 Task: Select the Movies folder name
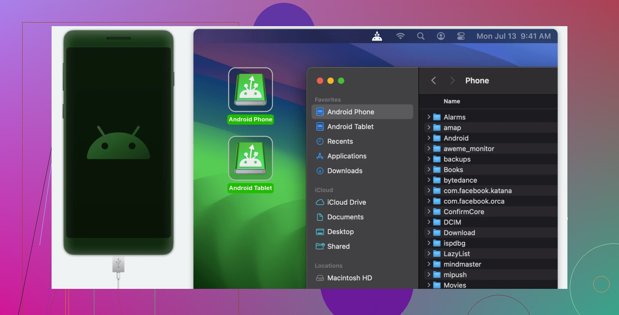point(455,285)
